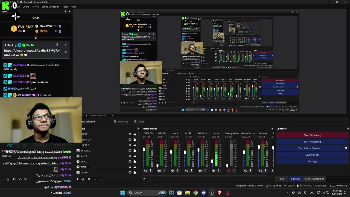Undock the Sources panel
Viewport: 350px width, 197px height.
pos(138,129)
